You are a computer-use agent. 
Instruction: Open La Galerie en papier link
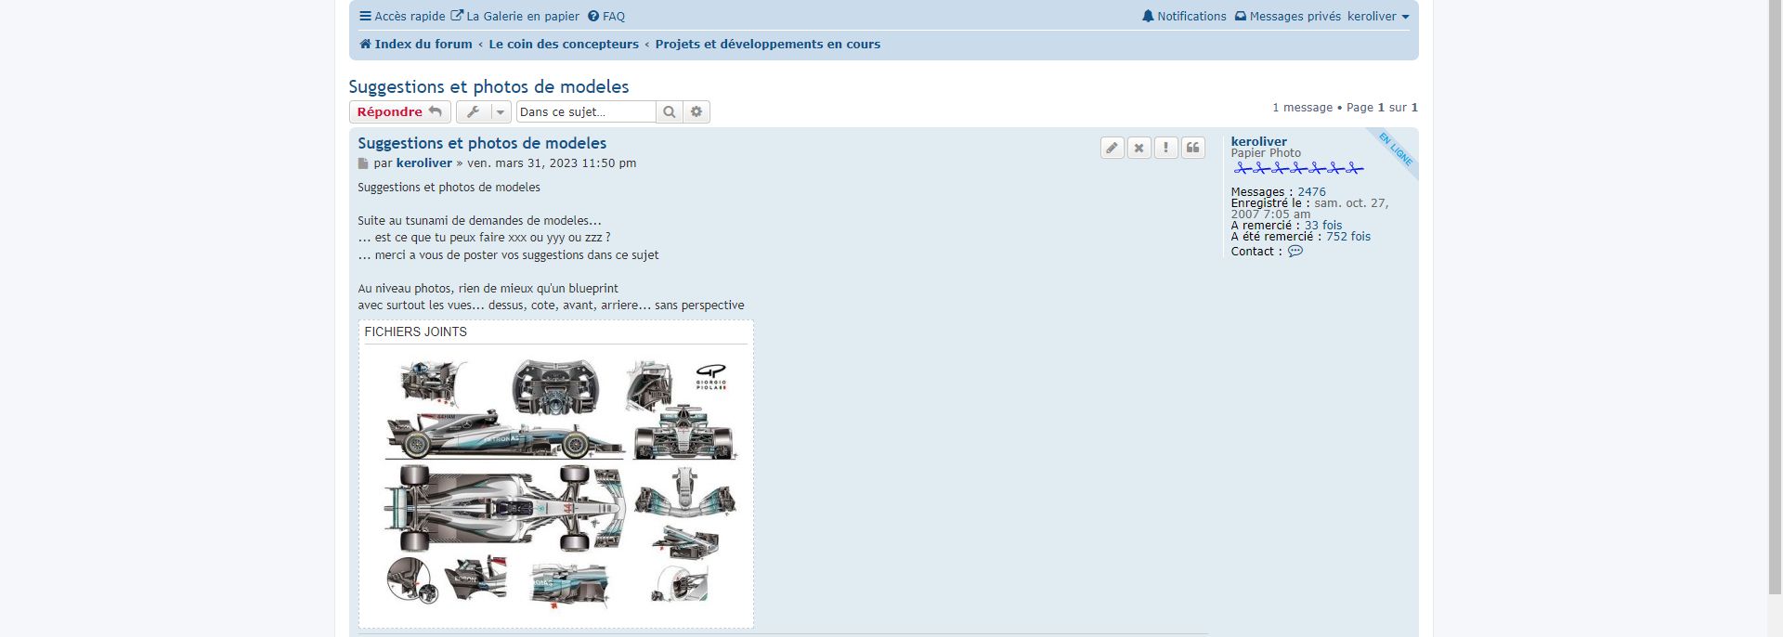coord(515,17)
